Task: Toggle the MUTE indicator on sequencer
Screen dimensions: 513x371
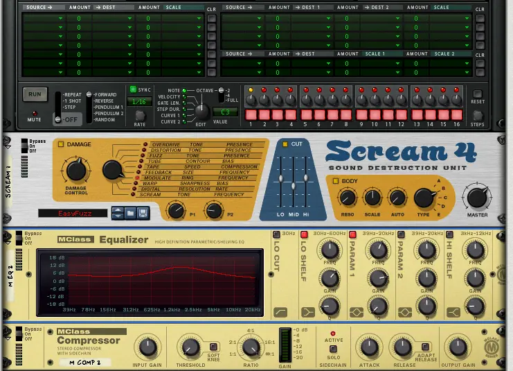Action: (35, 114)
